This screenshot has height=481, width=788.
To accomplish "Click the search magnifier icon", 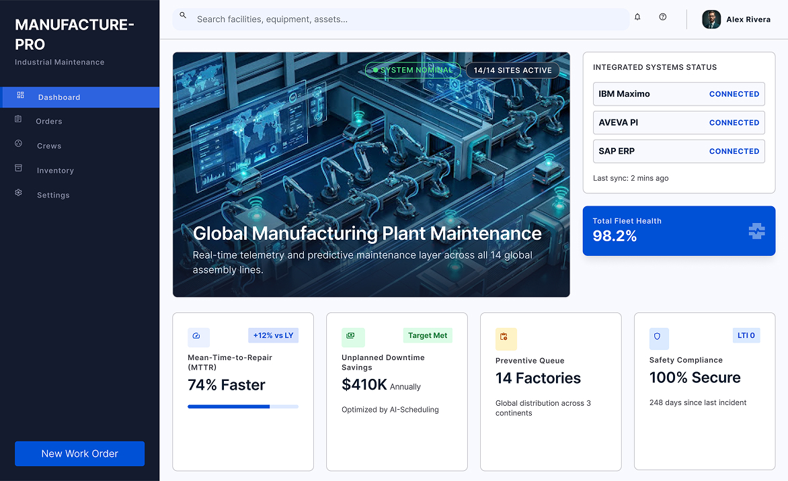I will pos(184,15).
